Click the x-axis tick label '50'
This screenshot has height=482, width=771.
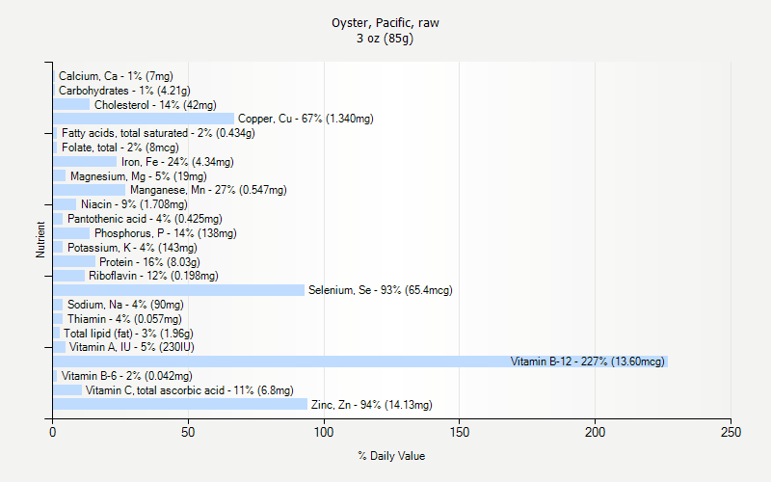(x=188, y=432)
